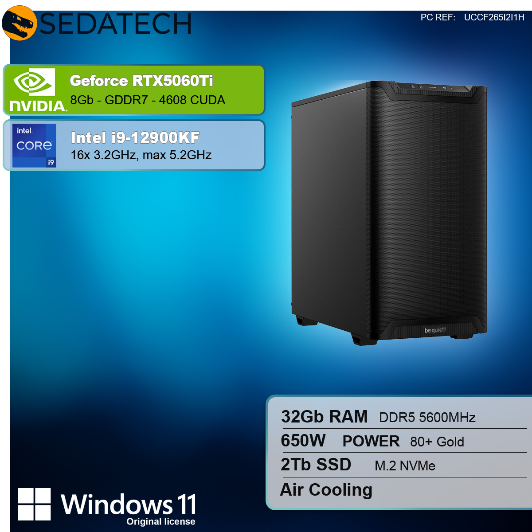Click the 32Gb RAM spec row
Image resolution: width=532 pixels, height=532 pixels.
click(x=403, y=417)
